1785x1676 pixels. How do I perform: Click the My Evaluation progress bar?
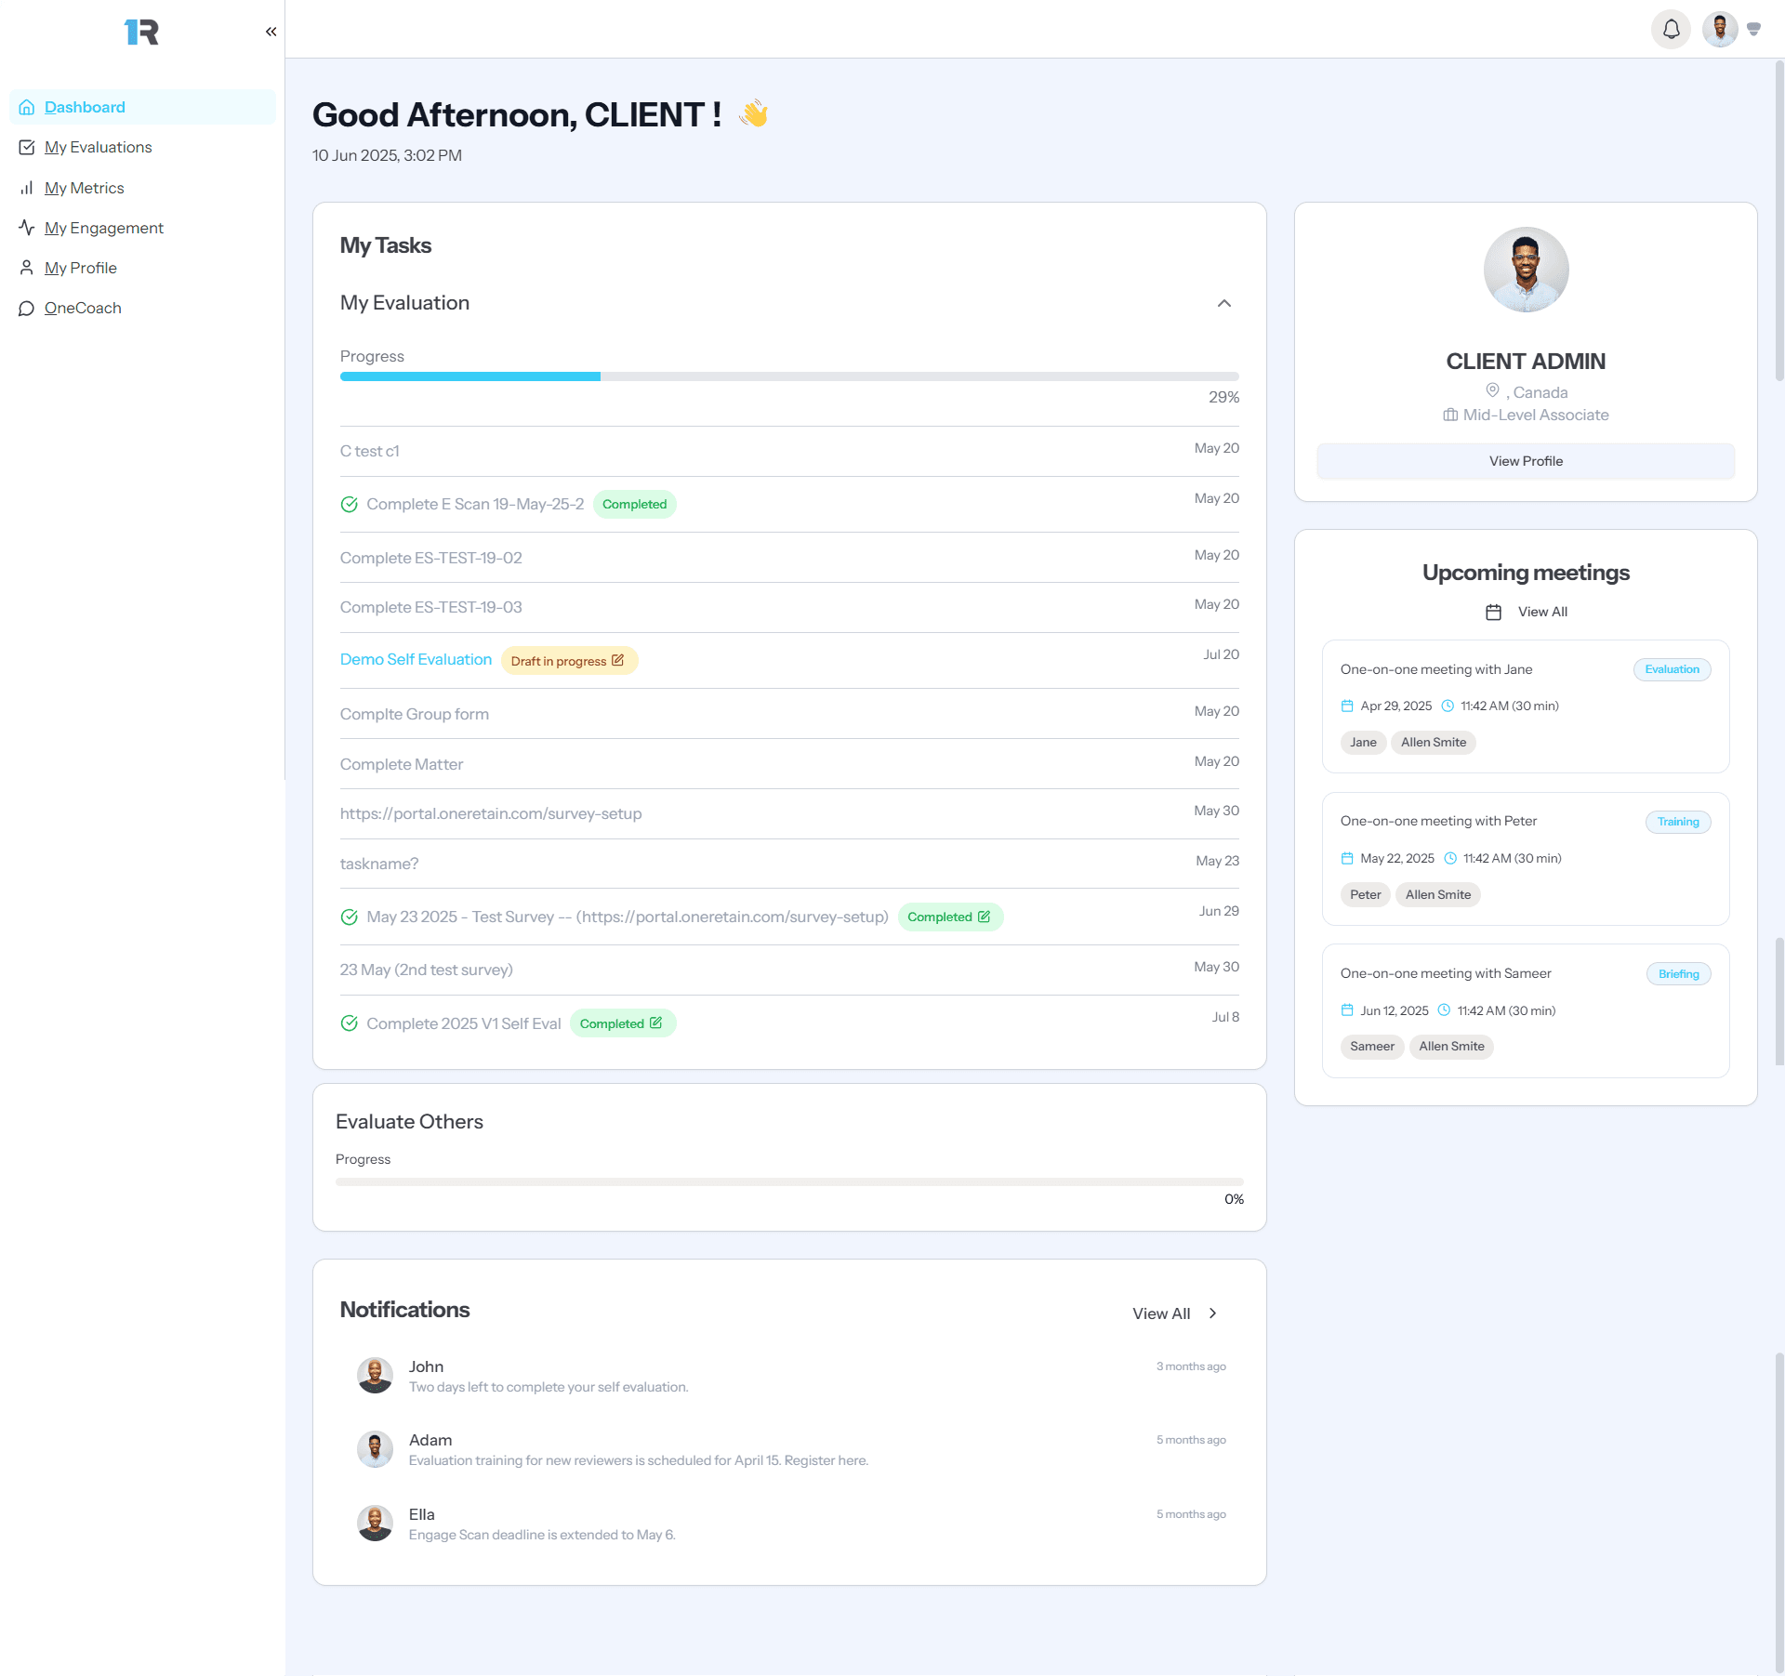(x=789, y=376)
